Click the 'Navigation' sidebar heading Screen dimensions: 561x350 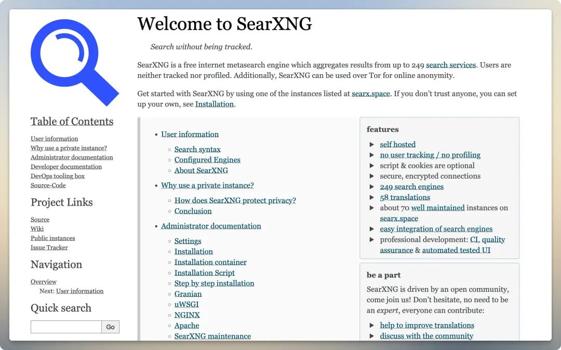click(x=56, y=264)
